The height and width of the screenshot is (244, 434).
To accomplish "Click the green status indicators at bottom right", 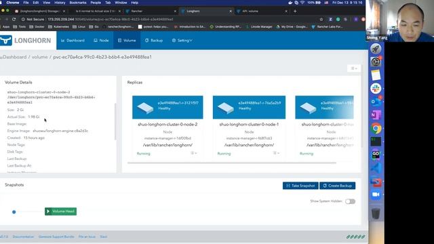I will click(355, 237).
